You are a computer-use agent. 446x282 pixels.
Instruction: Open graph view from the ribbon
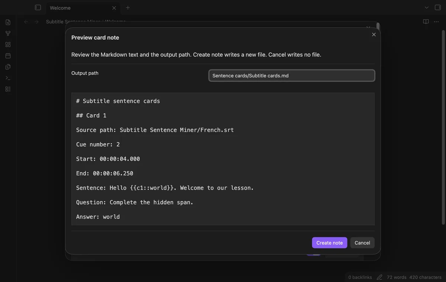(8, 33)
